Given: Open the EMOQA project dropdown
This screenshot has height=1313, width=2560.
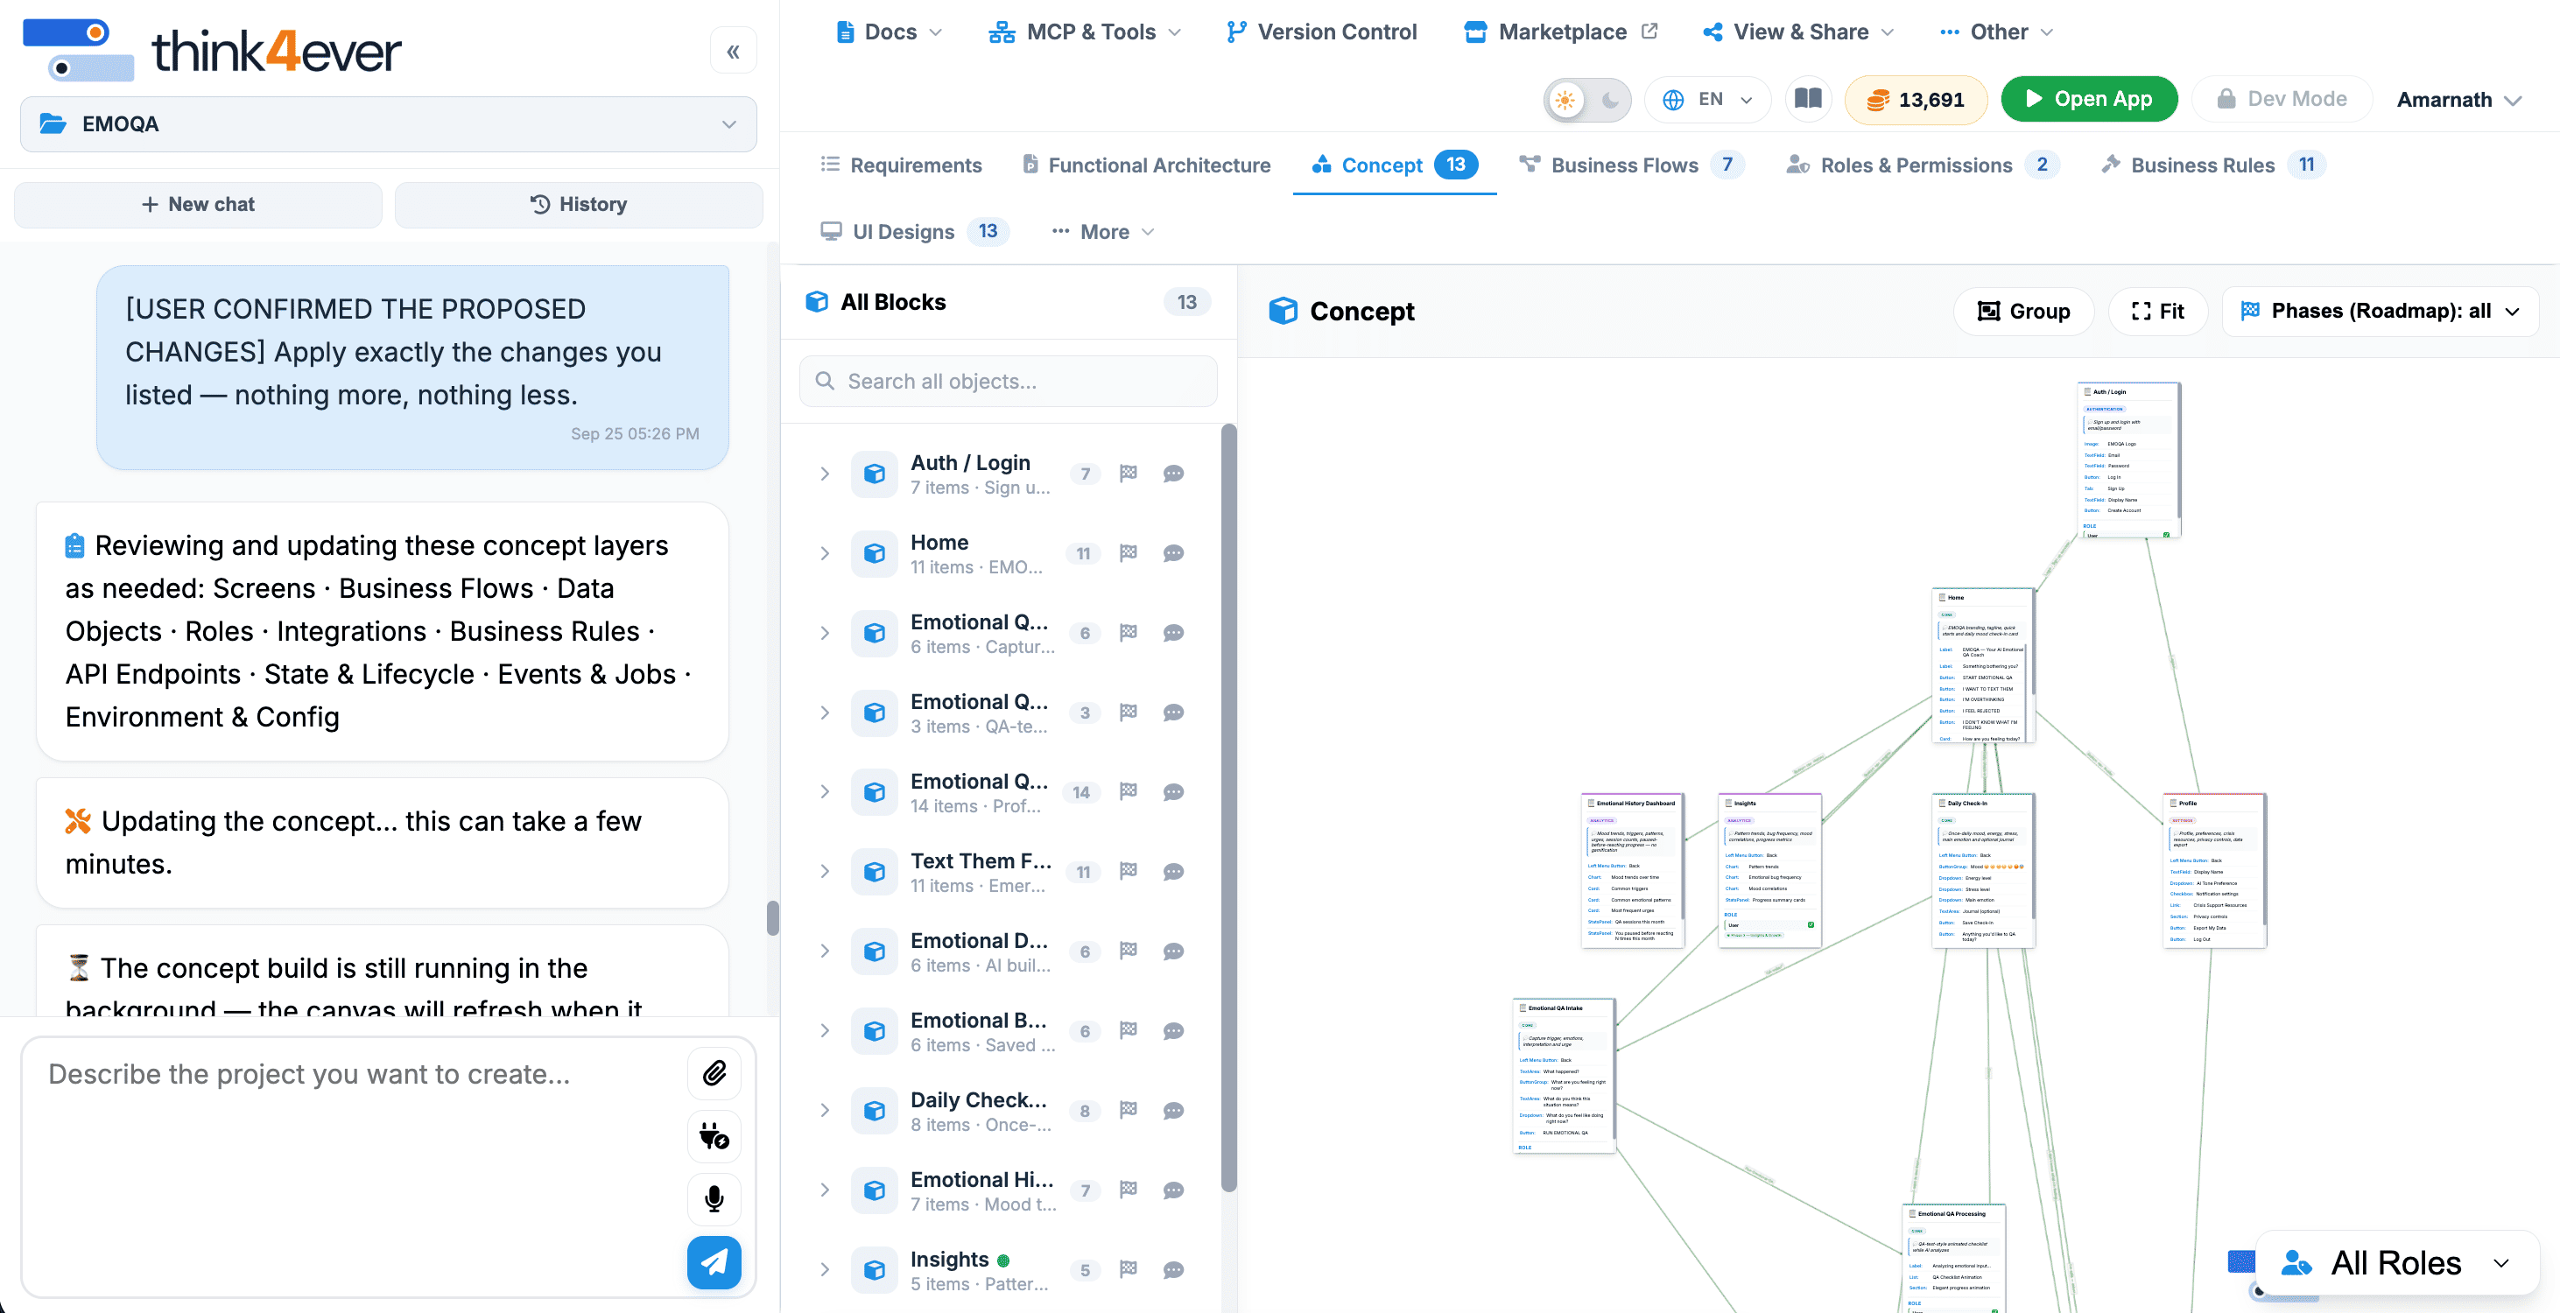Looking at the screenshot, I should pos(389,124).
